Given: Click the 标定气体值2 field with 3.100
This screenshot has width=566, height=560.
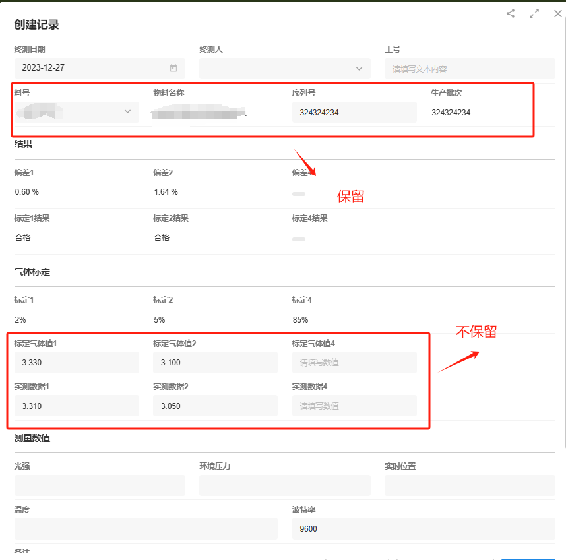Looking at the screenshot, I should [x=215, y=362].
